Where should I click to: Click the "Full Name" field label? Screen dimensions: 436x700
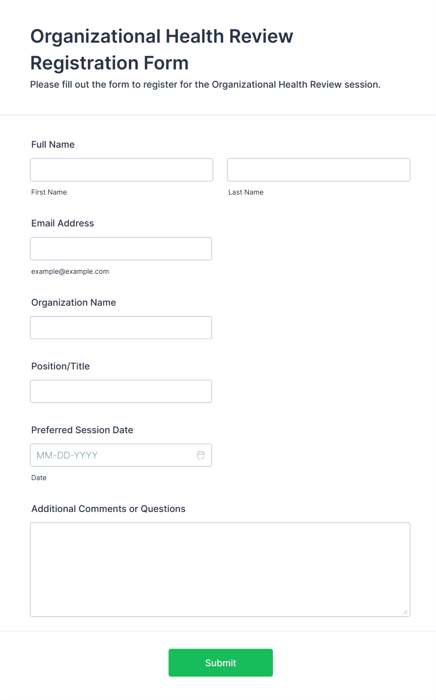(x=53, y=144)
